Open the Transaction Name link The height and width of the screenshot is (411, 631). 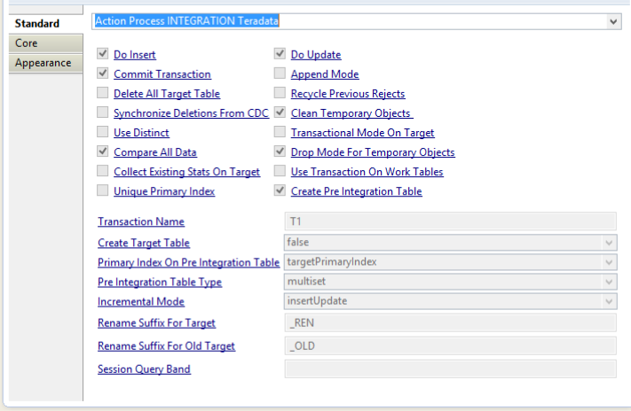(141, 221)
